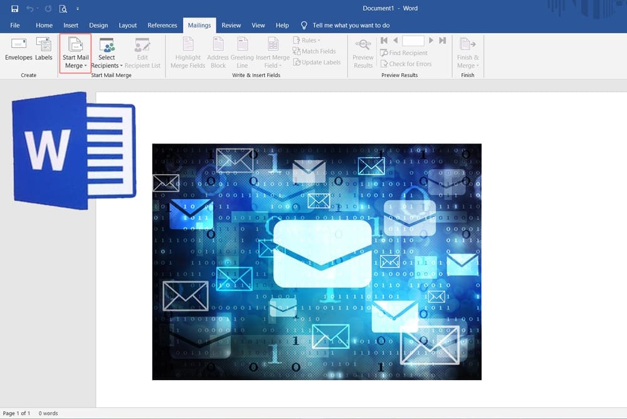
Task: Select the Mailings tab
Action: pos(199,25)
